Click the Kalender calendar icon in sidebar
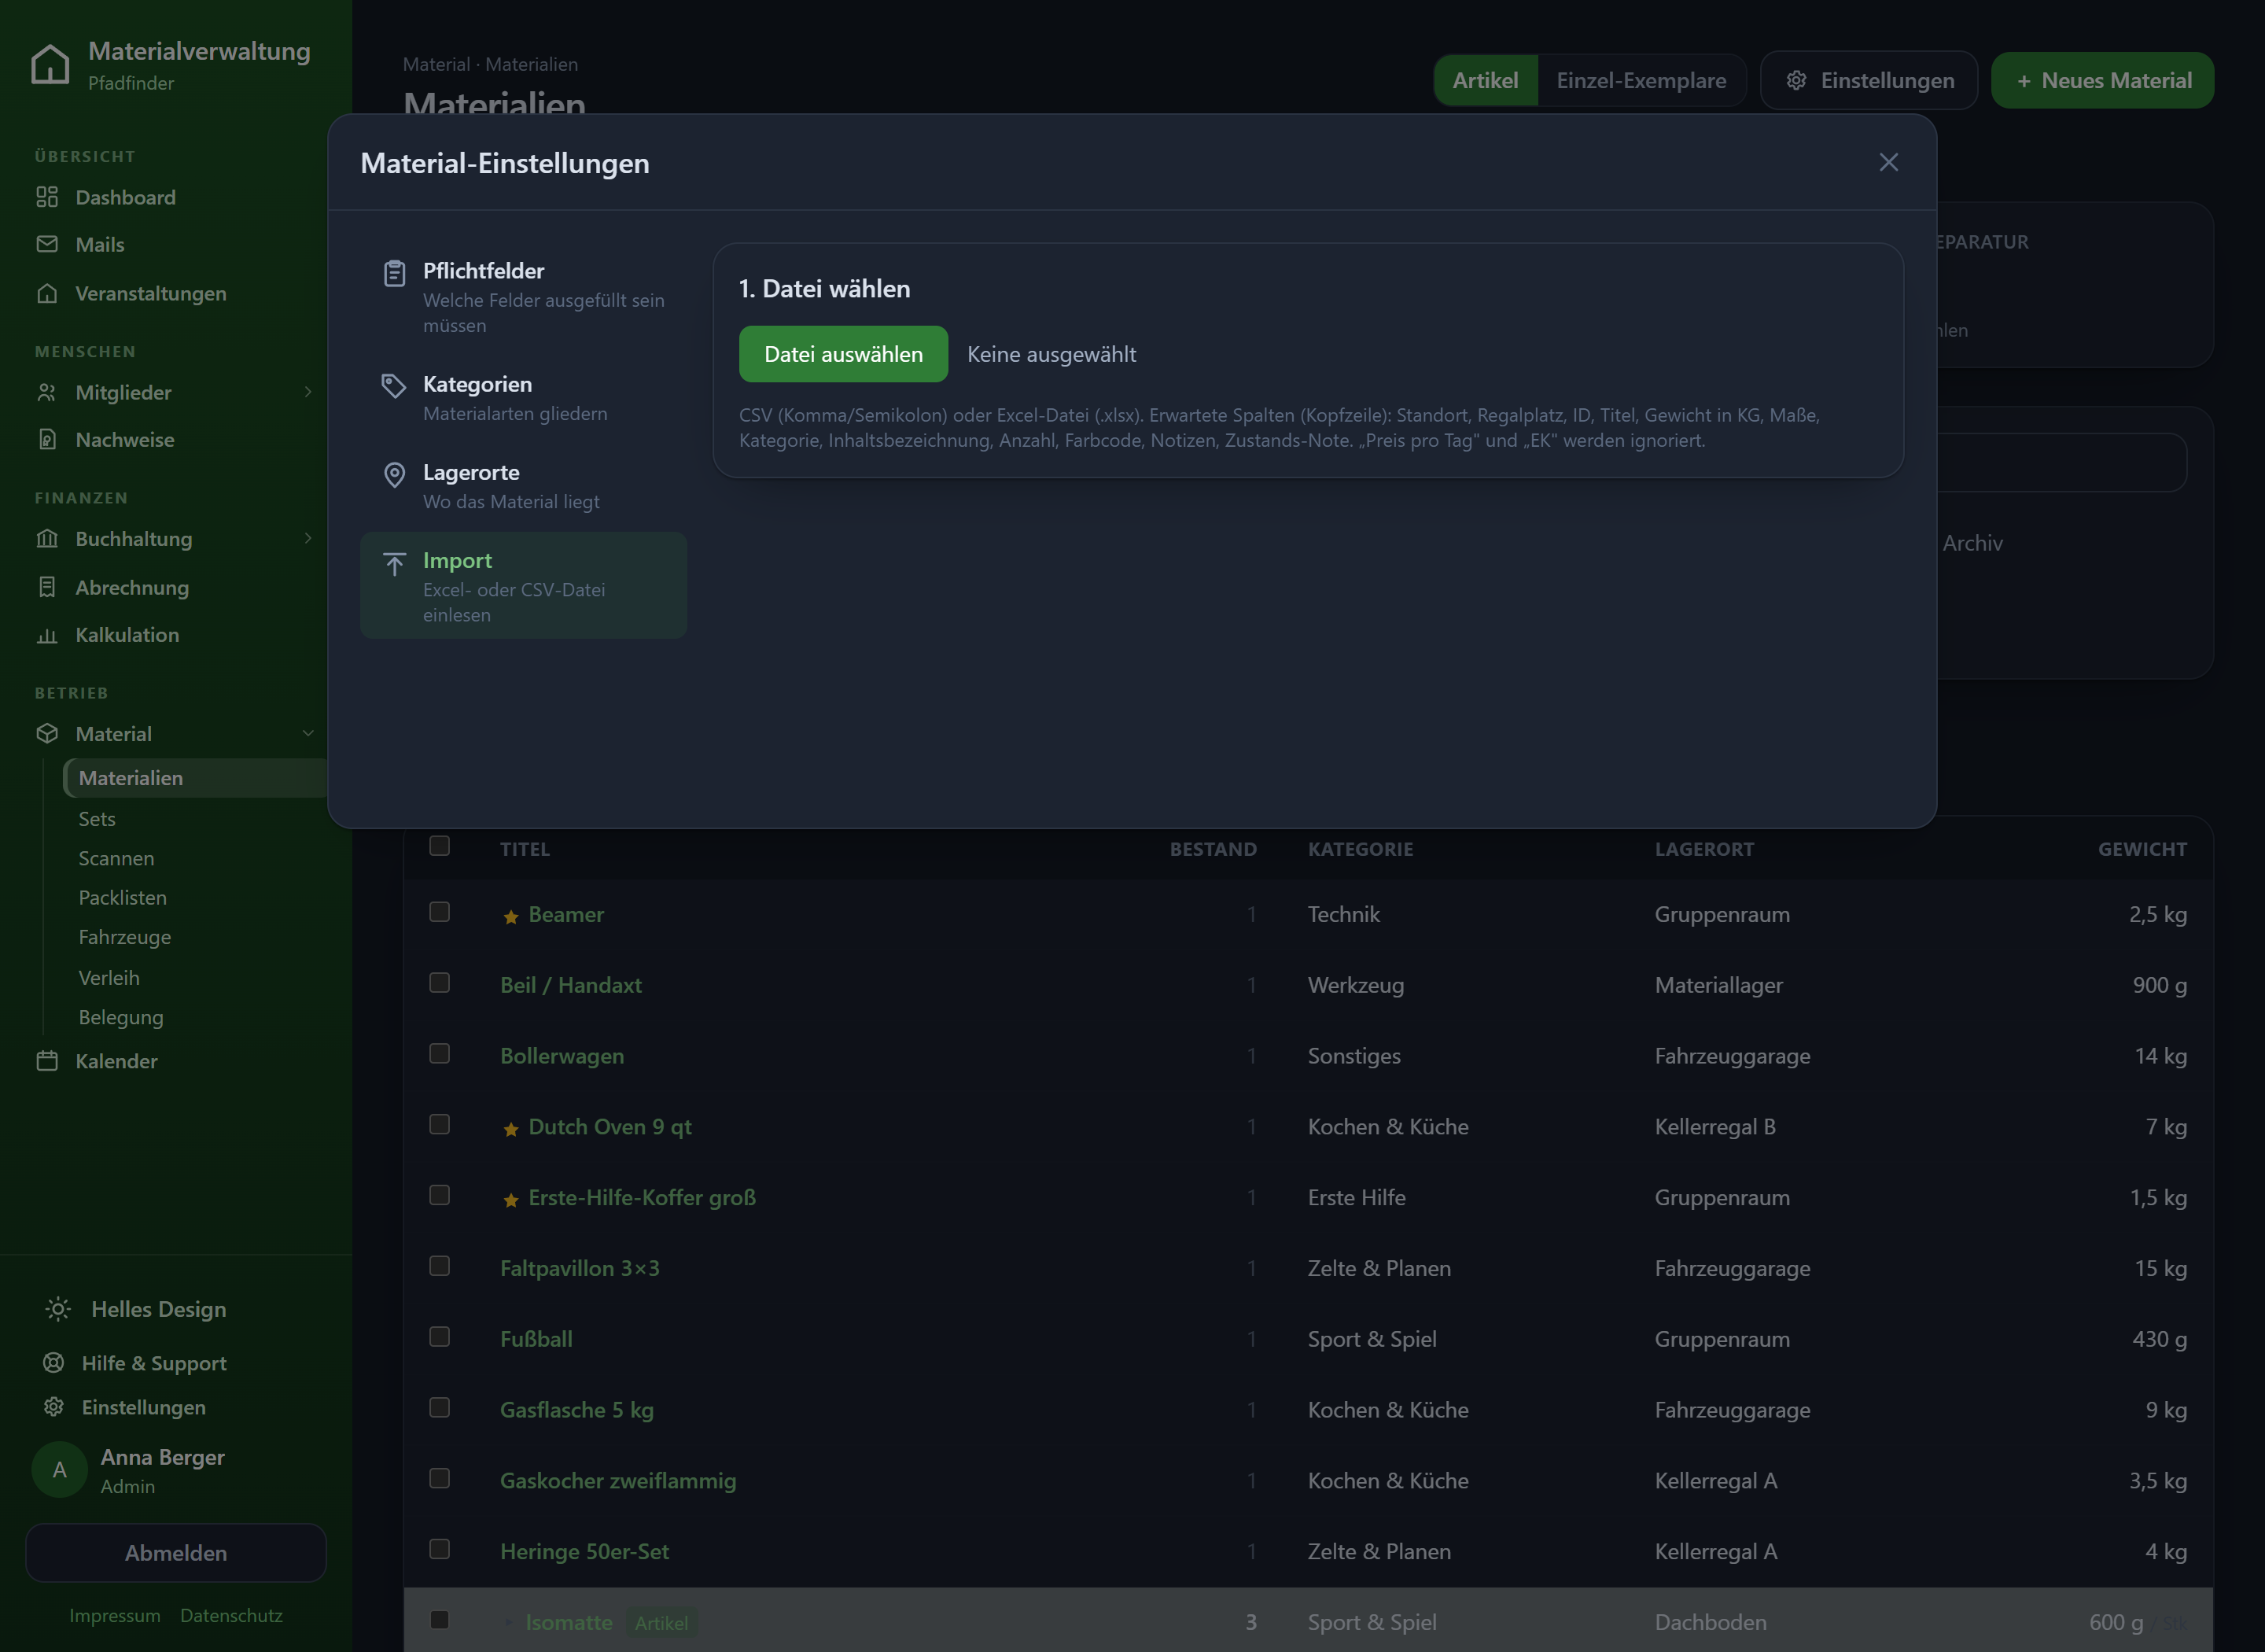Viewport: 2265px width, 1652px height. (47, 1061)
